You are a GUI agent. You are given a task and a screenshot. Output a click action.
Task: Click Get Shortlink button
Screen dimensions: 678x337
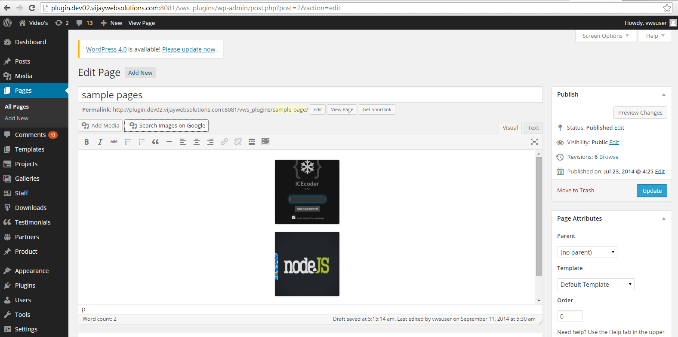(x=377, y=109)
